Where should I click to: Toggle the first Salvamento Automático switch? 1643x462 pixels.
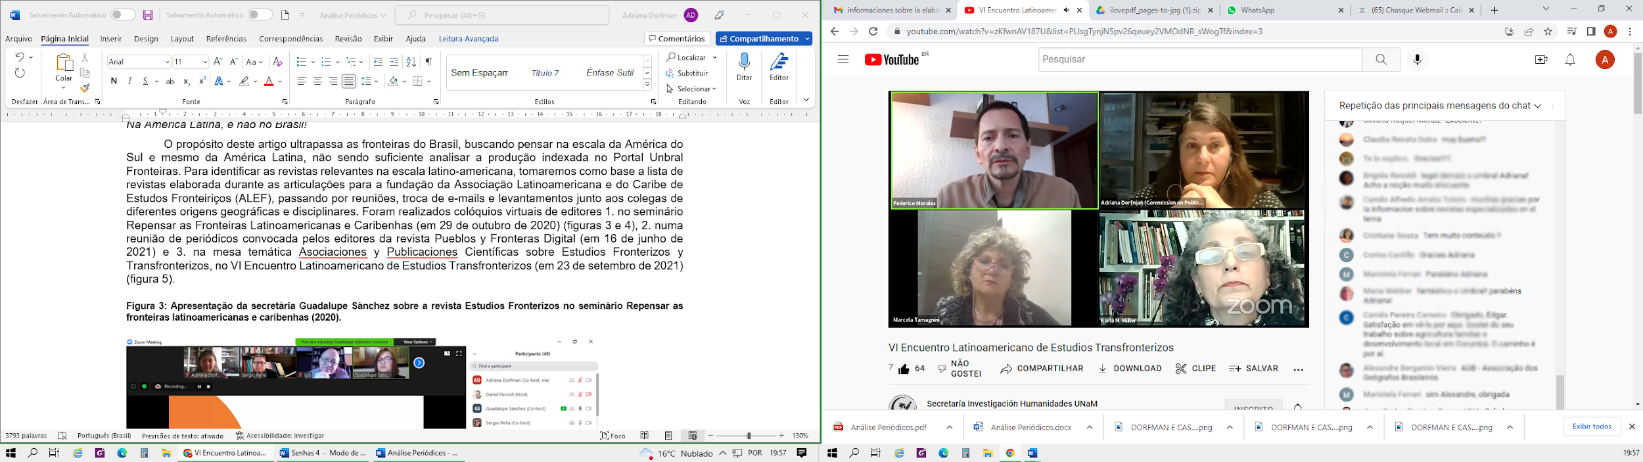click(122, 14)
